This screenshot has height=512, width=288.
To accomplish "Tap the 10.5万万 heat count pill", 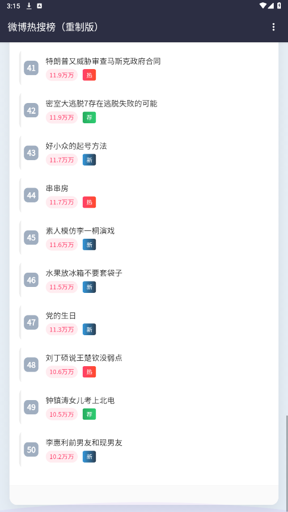I will coord(62,414).
